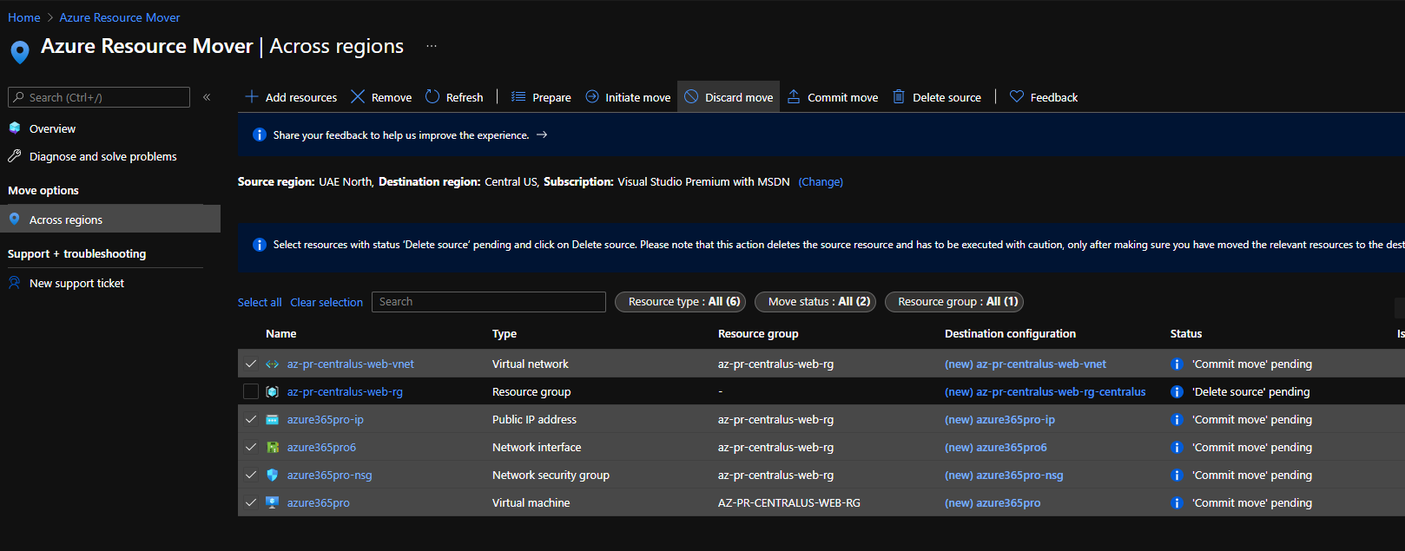Screen dimensions: 1405x551
Task: Click the virtual machine icon for azure365pro
Action: pos(273,503)
